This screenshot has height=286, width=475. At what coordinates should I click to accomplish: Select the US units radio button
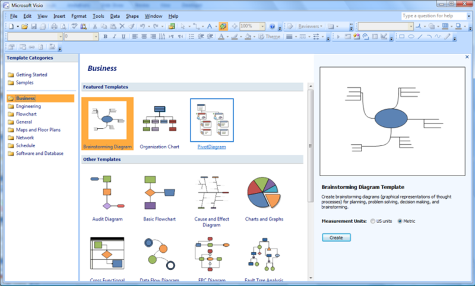click(x=373, y=221)
